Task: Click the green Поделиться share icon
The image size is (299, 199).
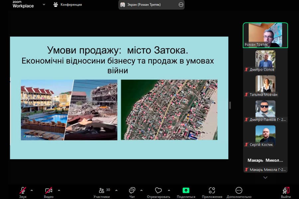Action: (x=185, y=190)
